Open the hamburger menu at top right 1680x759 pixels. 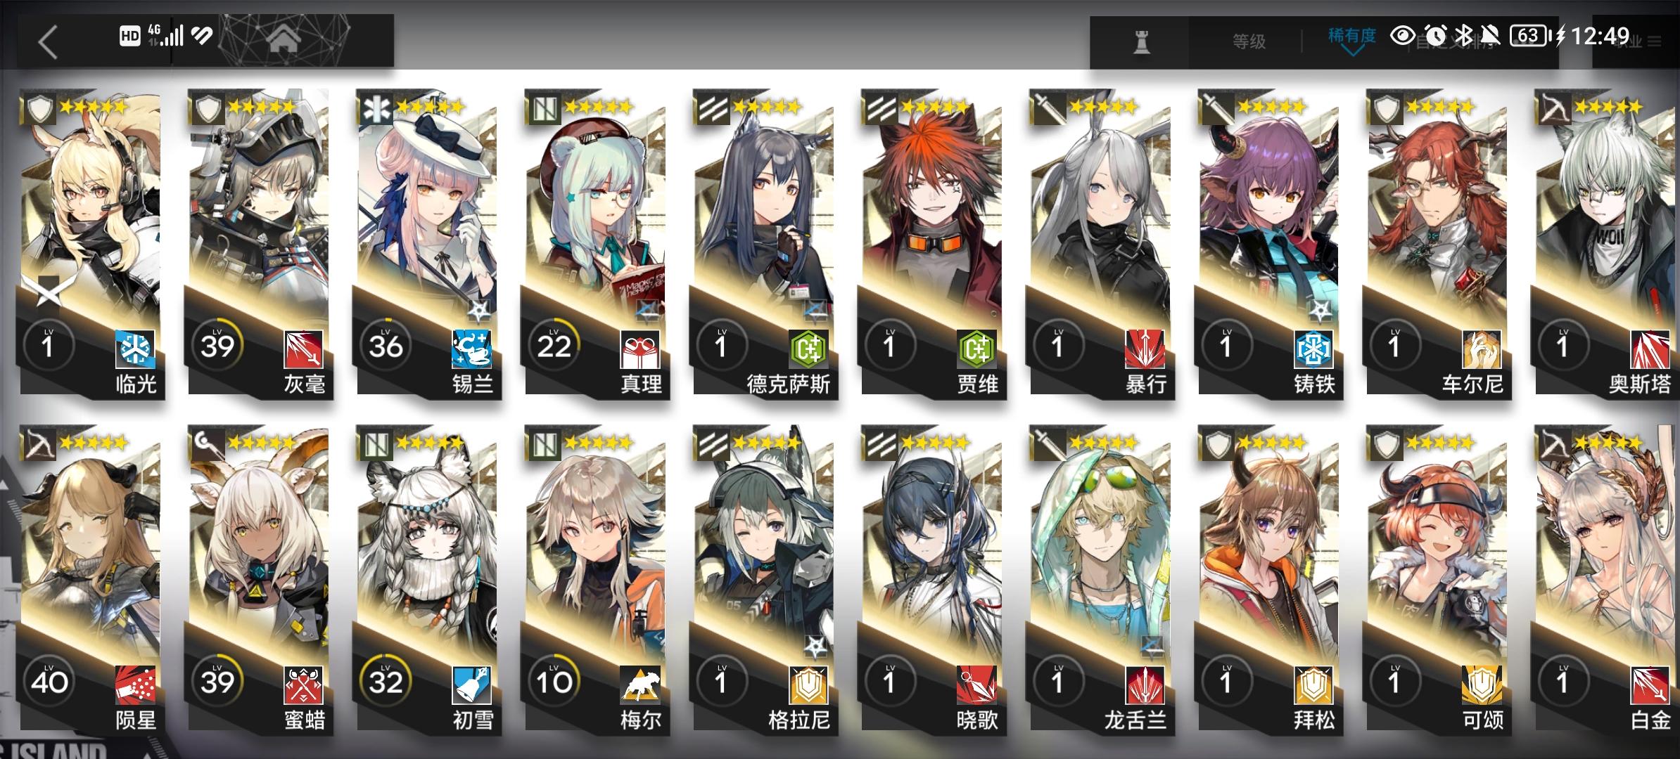(1655, 42)
